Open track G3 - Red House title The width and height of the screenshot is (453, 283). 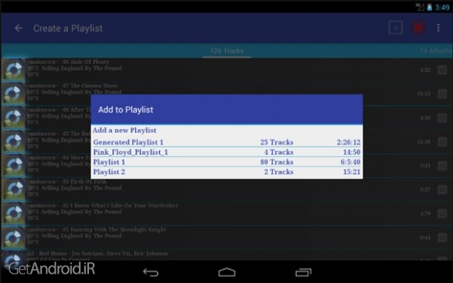click(98, 253)
